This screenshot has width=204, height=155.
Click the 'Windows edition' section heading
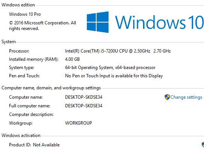point(18,5)
